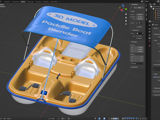Collapse the Collection row in outliner
Image resolution: width=160 pixels, height=120 pixels.
coord(151,9)
